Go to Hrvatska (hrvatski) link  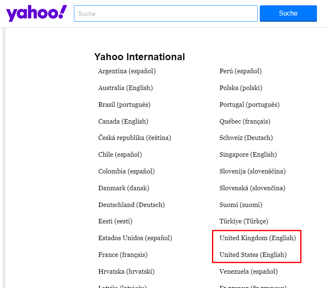click(126, 272)
